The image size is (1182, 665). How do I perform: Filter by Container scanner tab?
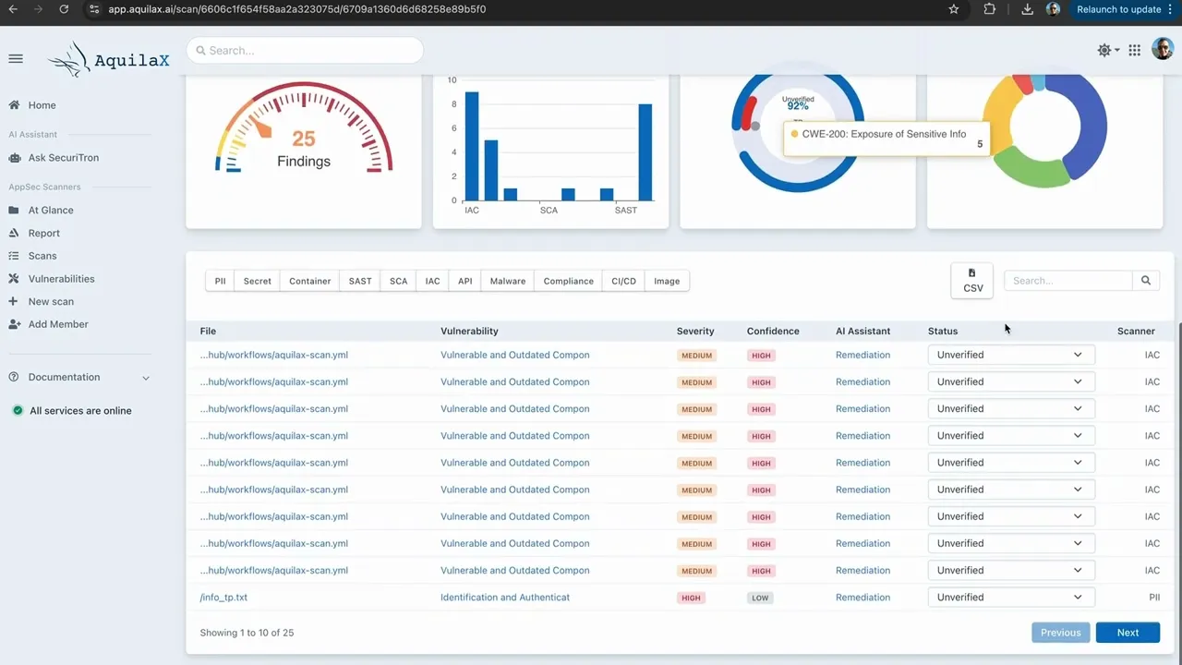[309, 281]
